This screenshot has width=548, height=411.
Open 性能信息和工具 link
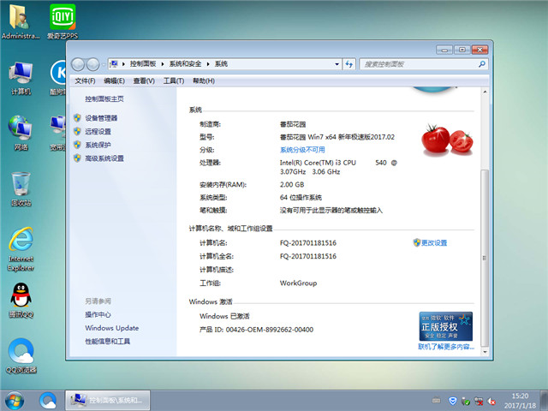pos(108,341)
